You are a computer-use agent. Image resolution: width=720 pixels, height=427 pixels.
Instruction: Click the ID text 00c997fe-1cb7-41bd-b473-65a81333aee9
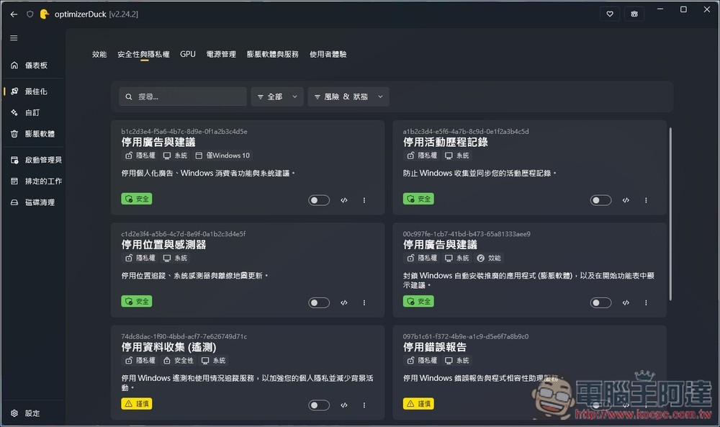(x=467, y=234)
